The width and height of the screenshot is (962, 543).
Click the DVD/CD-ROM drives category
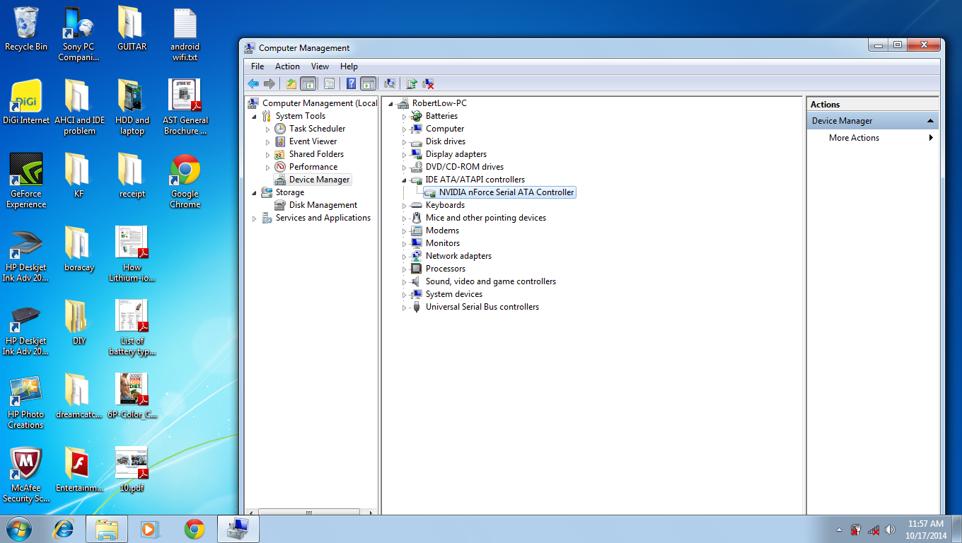tap(465, 167)
